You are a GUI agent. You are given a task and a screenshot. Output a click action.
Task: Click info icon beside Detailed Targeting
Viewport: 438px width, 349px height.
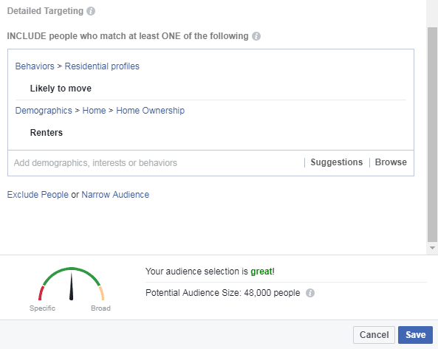tap(91, 11)
